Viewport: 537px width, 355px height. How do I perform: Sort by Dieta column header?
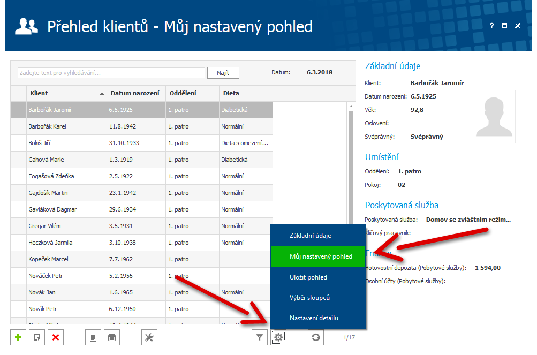[246, 93]
